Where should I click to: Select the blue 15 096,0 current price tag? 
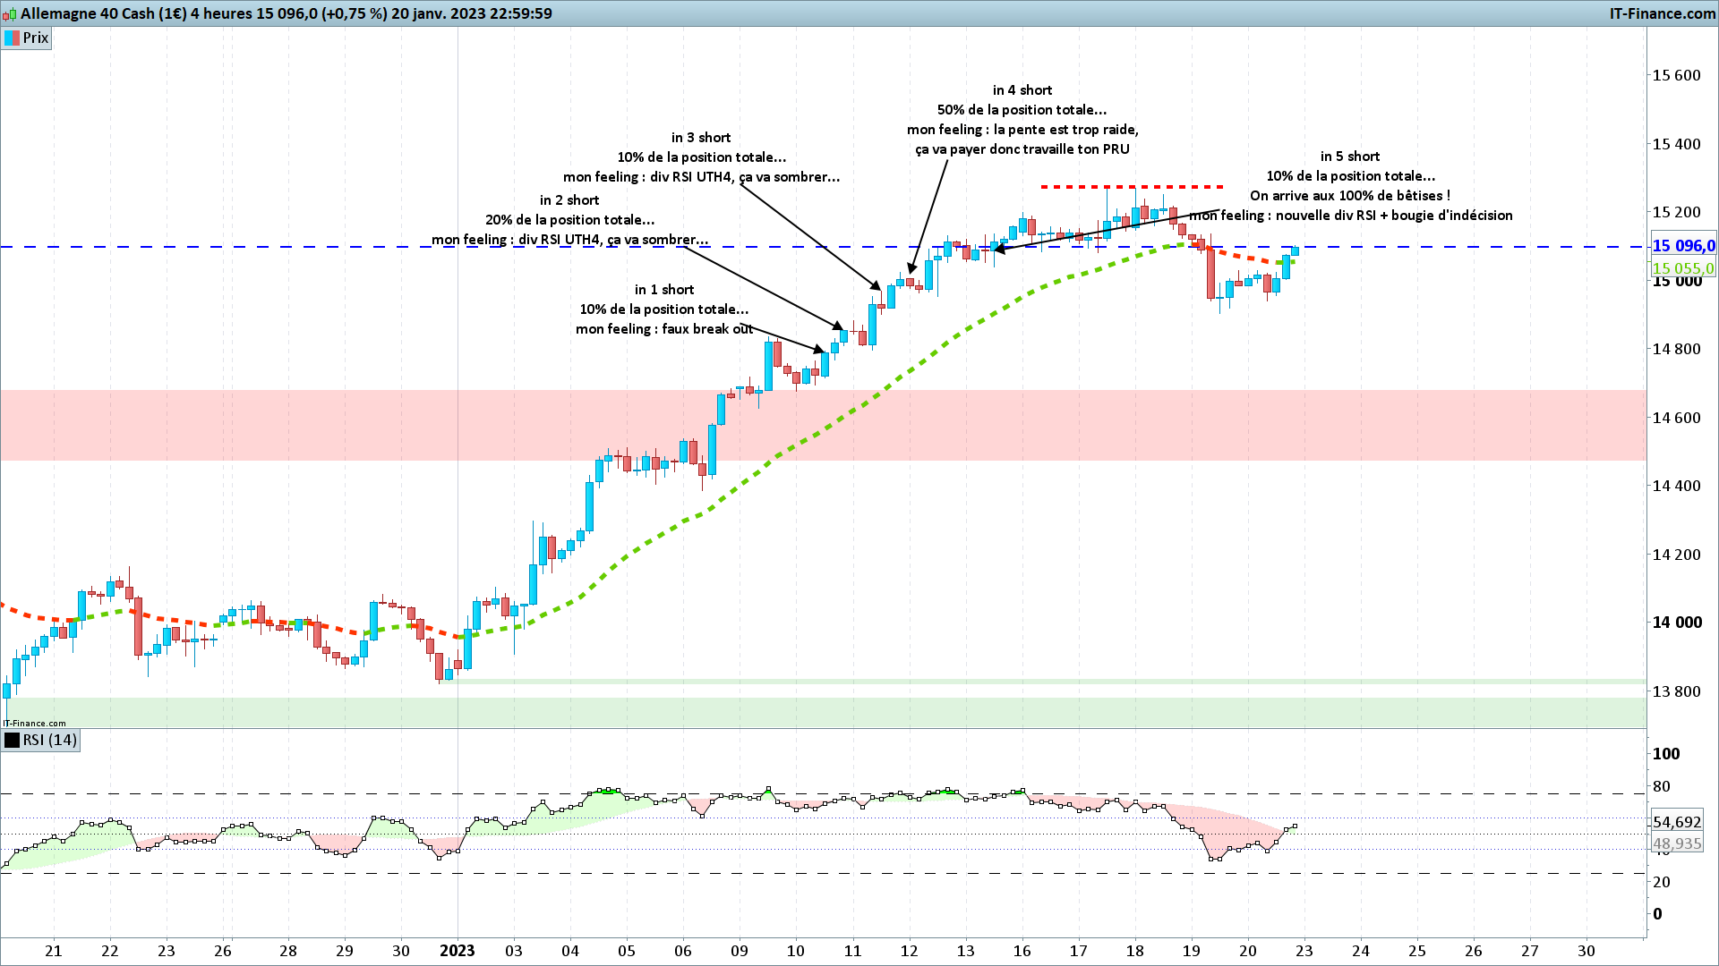pos(1683,246)
